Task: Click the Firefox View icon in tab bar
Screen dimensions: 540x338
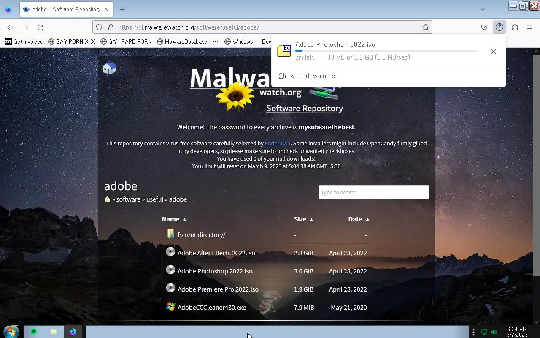Action: [x=8, y=9]
